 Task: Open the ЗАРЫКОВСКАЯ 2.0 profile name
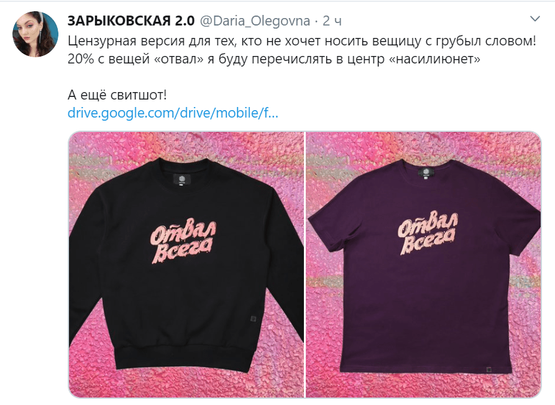[x=131, y=21]
